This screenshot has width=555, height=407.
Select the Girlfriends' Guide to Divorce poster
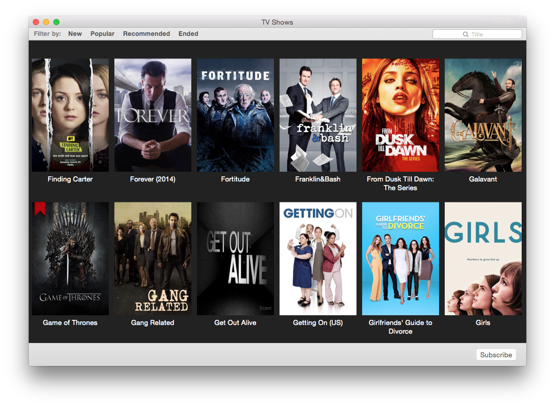pos(400,258)
